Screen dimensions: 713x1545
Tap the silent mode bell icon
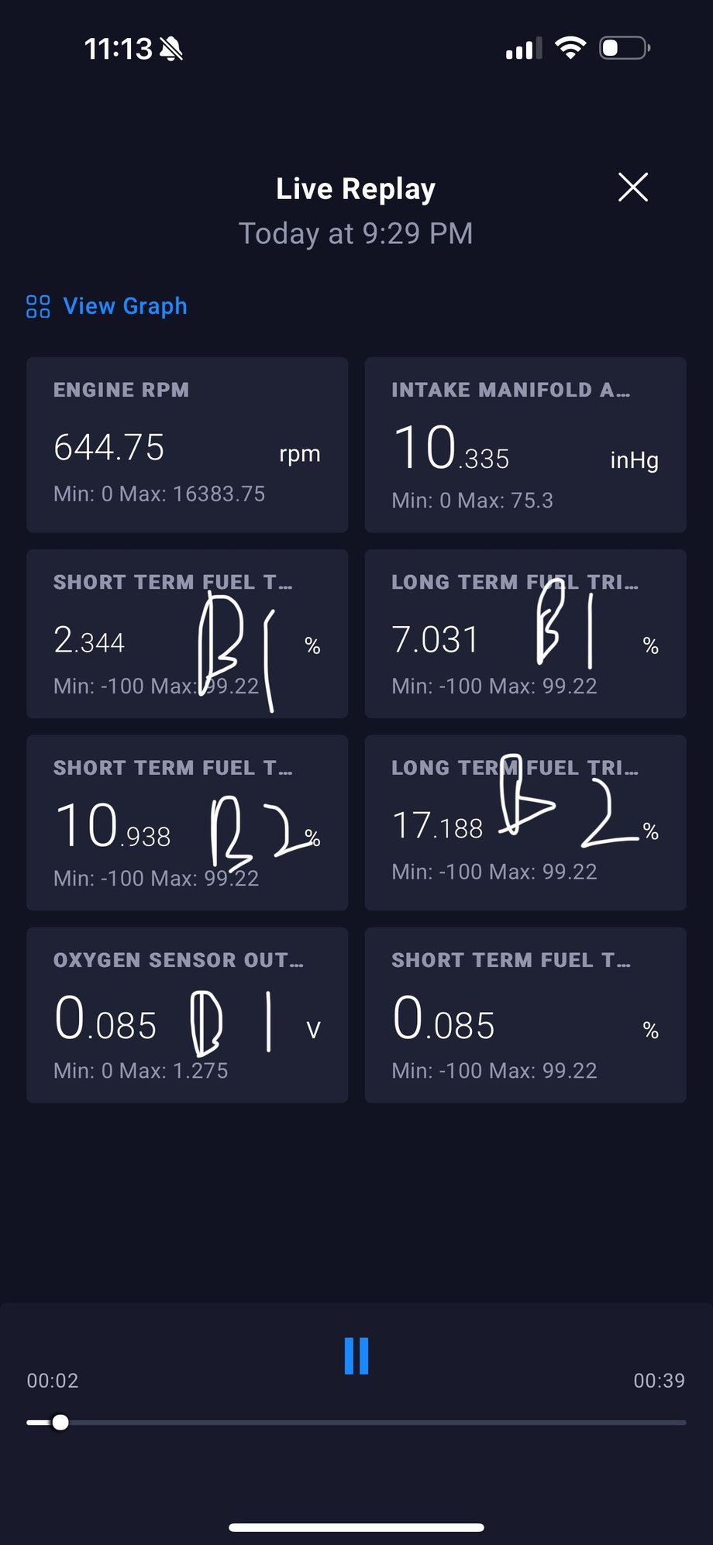point(171,50)
